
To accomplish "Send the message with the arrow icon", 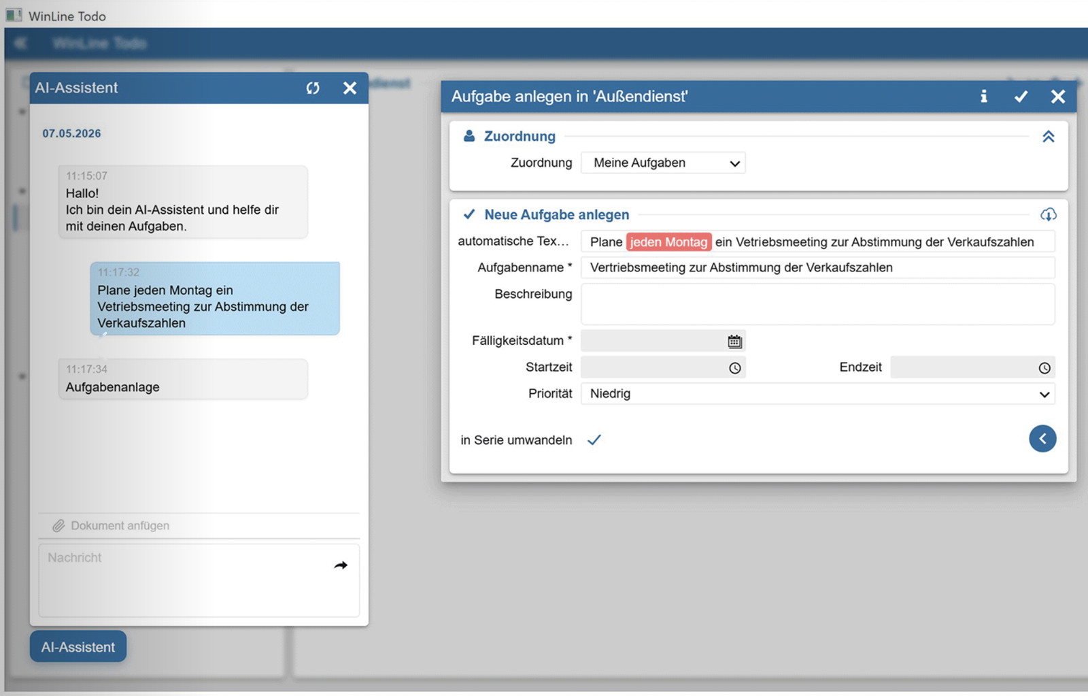I will point(341,565).
